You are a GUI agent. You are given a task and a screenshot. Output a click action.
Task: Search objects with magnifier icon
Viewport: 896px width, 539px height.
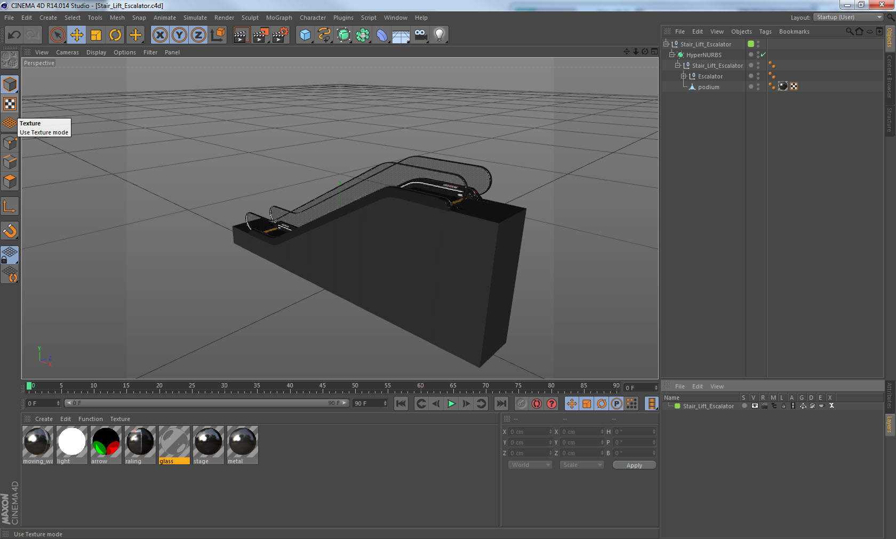[849, 31]
